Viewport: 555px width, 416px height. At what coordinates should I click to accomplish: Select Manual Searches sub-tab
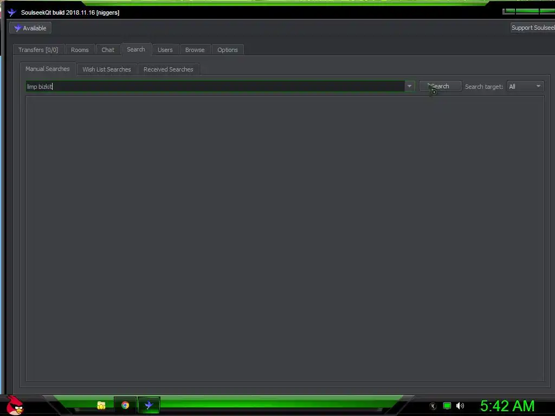coord(48,69)
